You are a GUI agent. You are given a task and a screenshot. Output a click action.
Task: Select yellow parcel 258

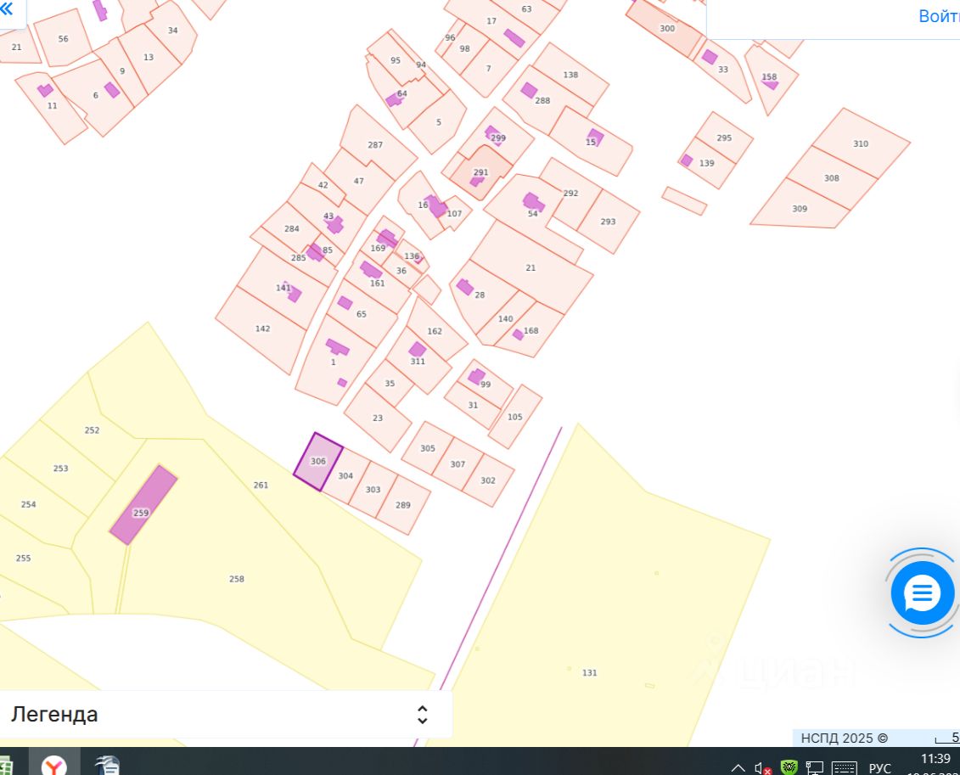click(237, 579)
